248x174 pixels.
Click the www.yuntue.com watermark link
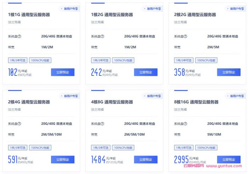[224, 166]
